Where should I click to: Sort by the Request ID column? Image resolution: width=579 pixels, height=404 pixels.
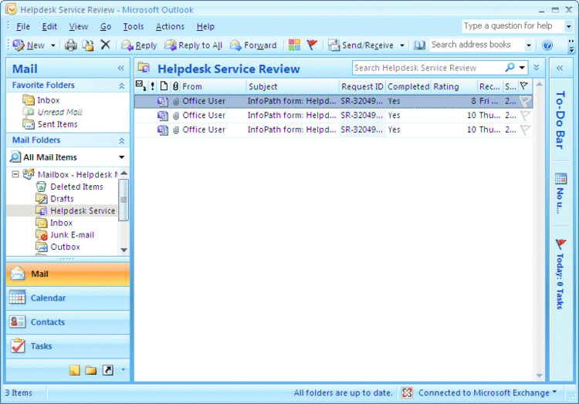(x=362, y=86)
